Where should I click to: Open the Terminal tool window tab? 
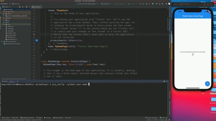(48, 118)
